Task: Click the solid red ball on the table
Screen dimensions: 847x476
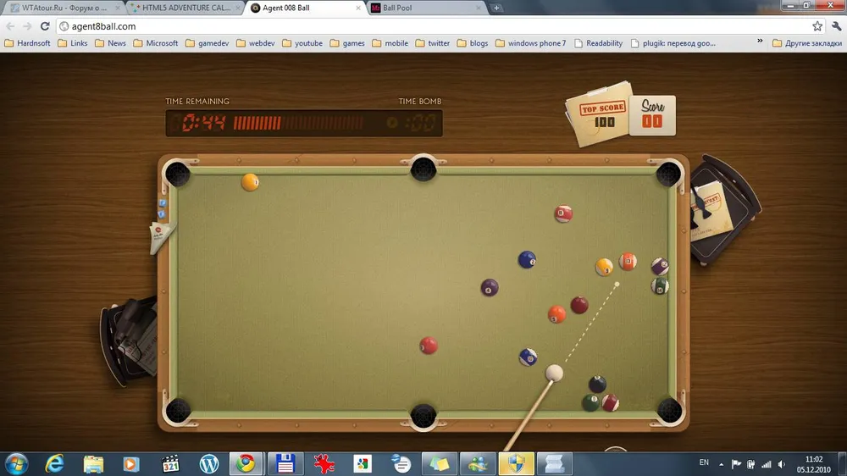Action: click(429, 346)
